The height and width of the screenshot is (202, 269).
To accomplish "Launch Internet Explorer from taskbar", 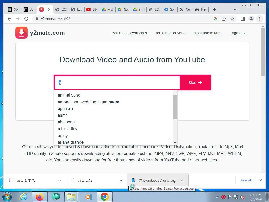I will pyautogui.click(x=23, y=197).
